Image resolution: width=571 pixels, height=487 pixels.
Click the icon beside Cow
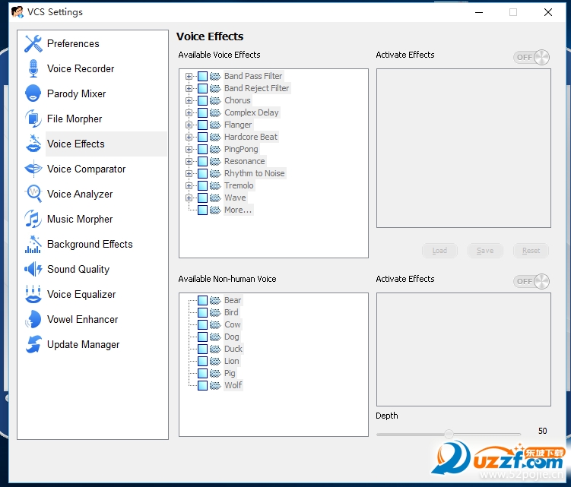[215, 324]
